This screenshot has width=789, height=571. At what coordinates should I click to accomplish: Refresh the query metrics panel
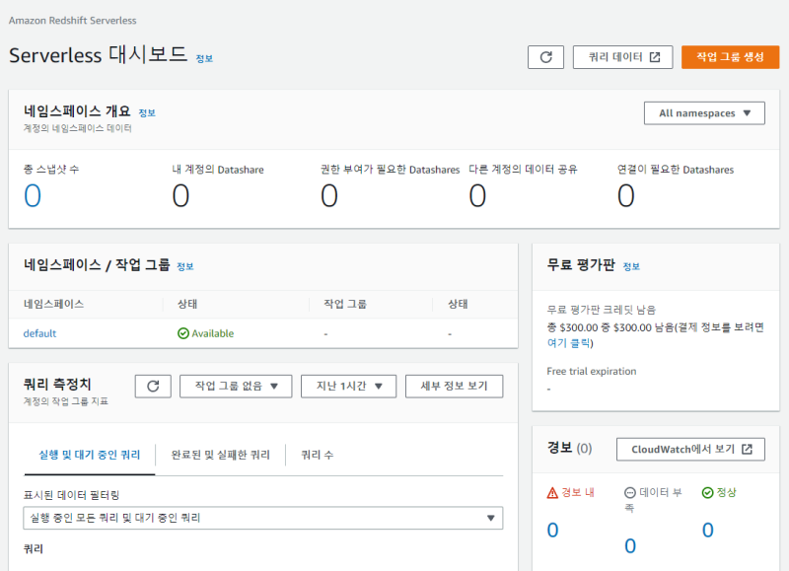[153, 386]
